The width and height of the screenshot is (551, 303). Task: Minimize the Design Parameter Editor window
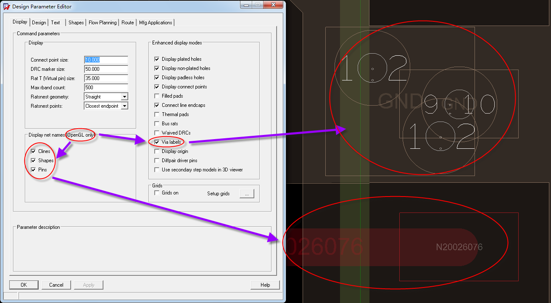246,5
